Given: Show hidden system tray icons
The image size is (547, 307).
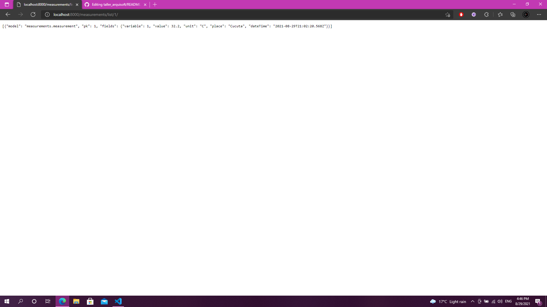Looking at the screenshot, I should tap(473, 301).
